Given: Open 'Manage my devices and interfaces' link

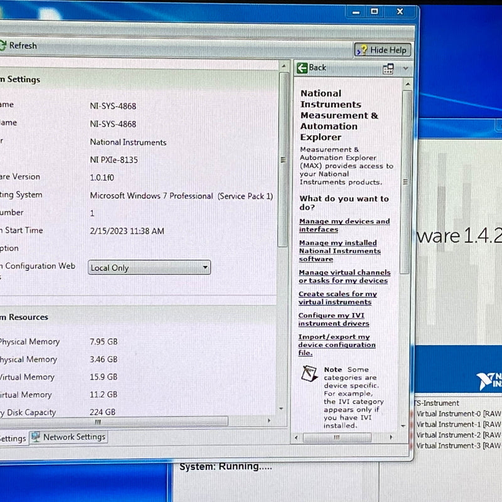Looking at the screenshot, I should pos(344,225).
